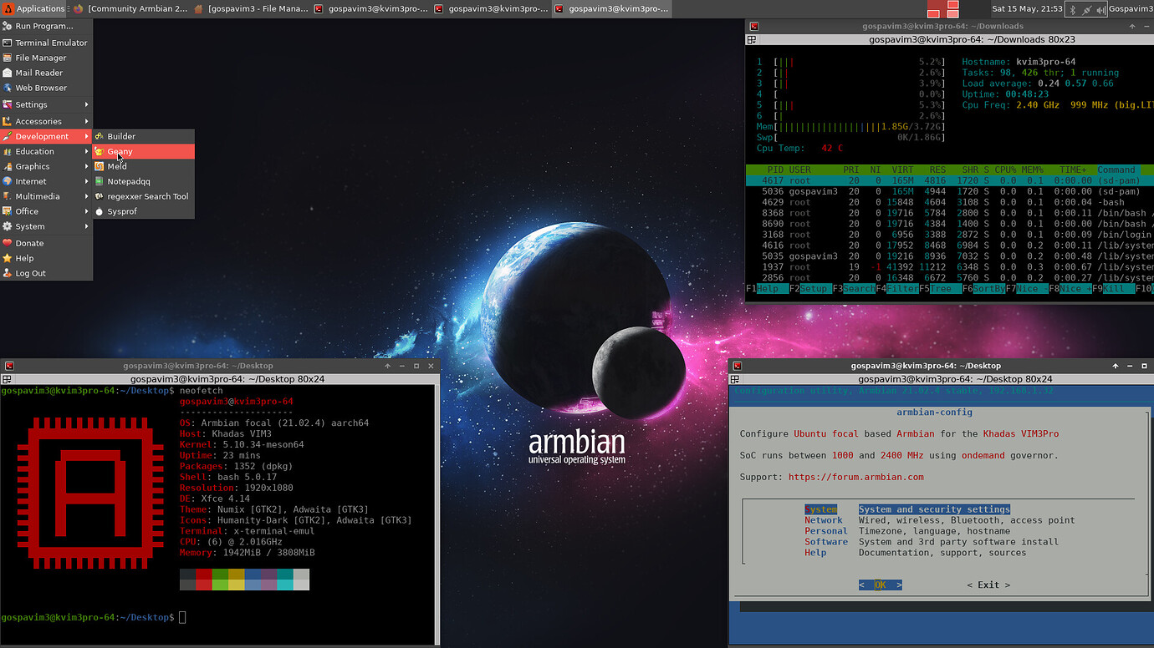The width and height of the screenshot is (1154, 648).
Task: Expand the Graphics submenu
Action: coord(46,166)
